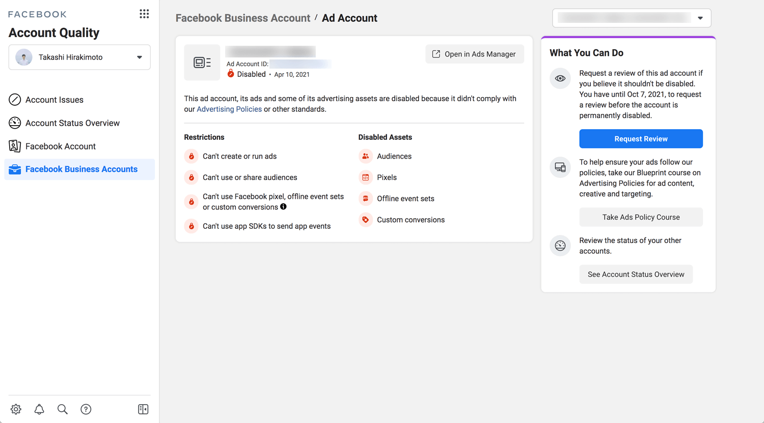The width and height of the screenshot is (764, 423).
Task: Click the Disabled Assets heading
Action: click(385, 137)
